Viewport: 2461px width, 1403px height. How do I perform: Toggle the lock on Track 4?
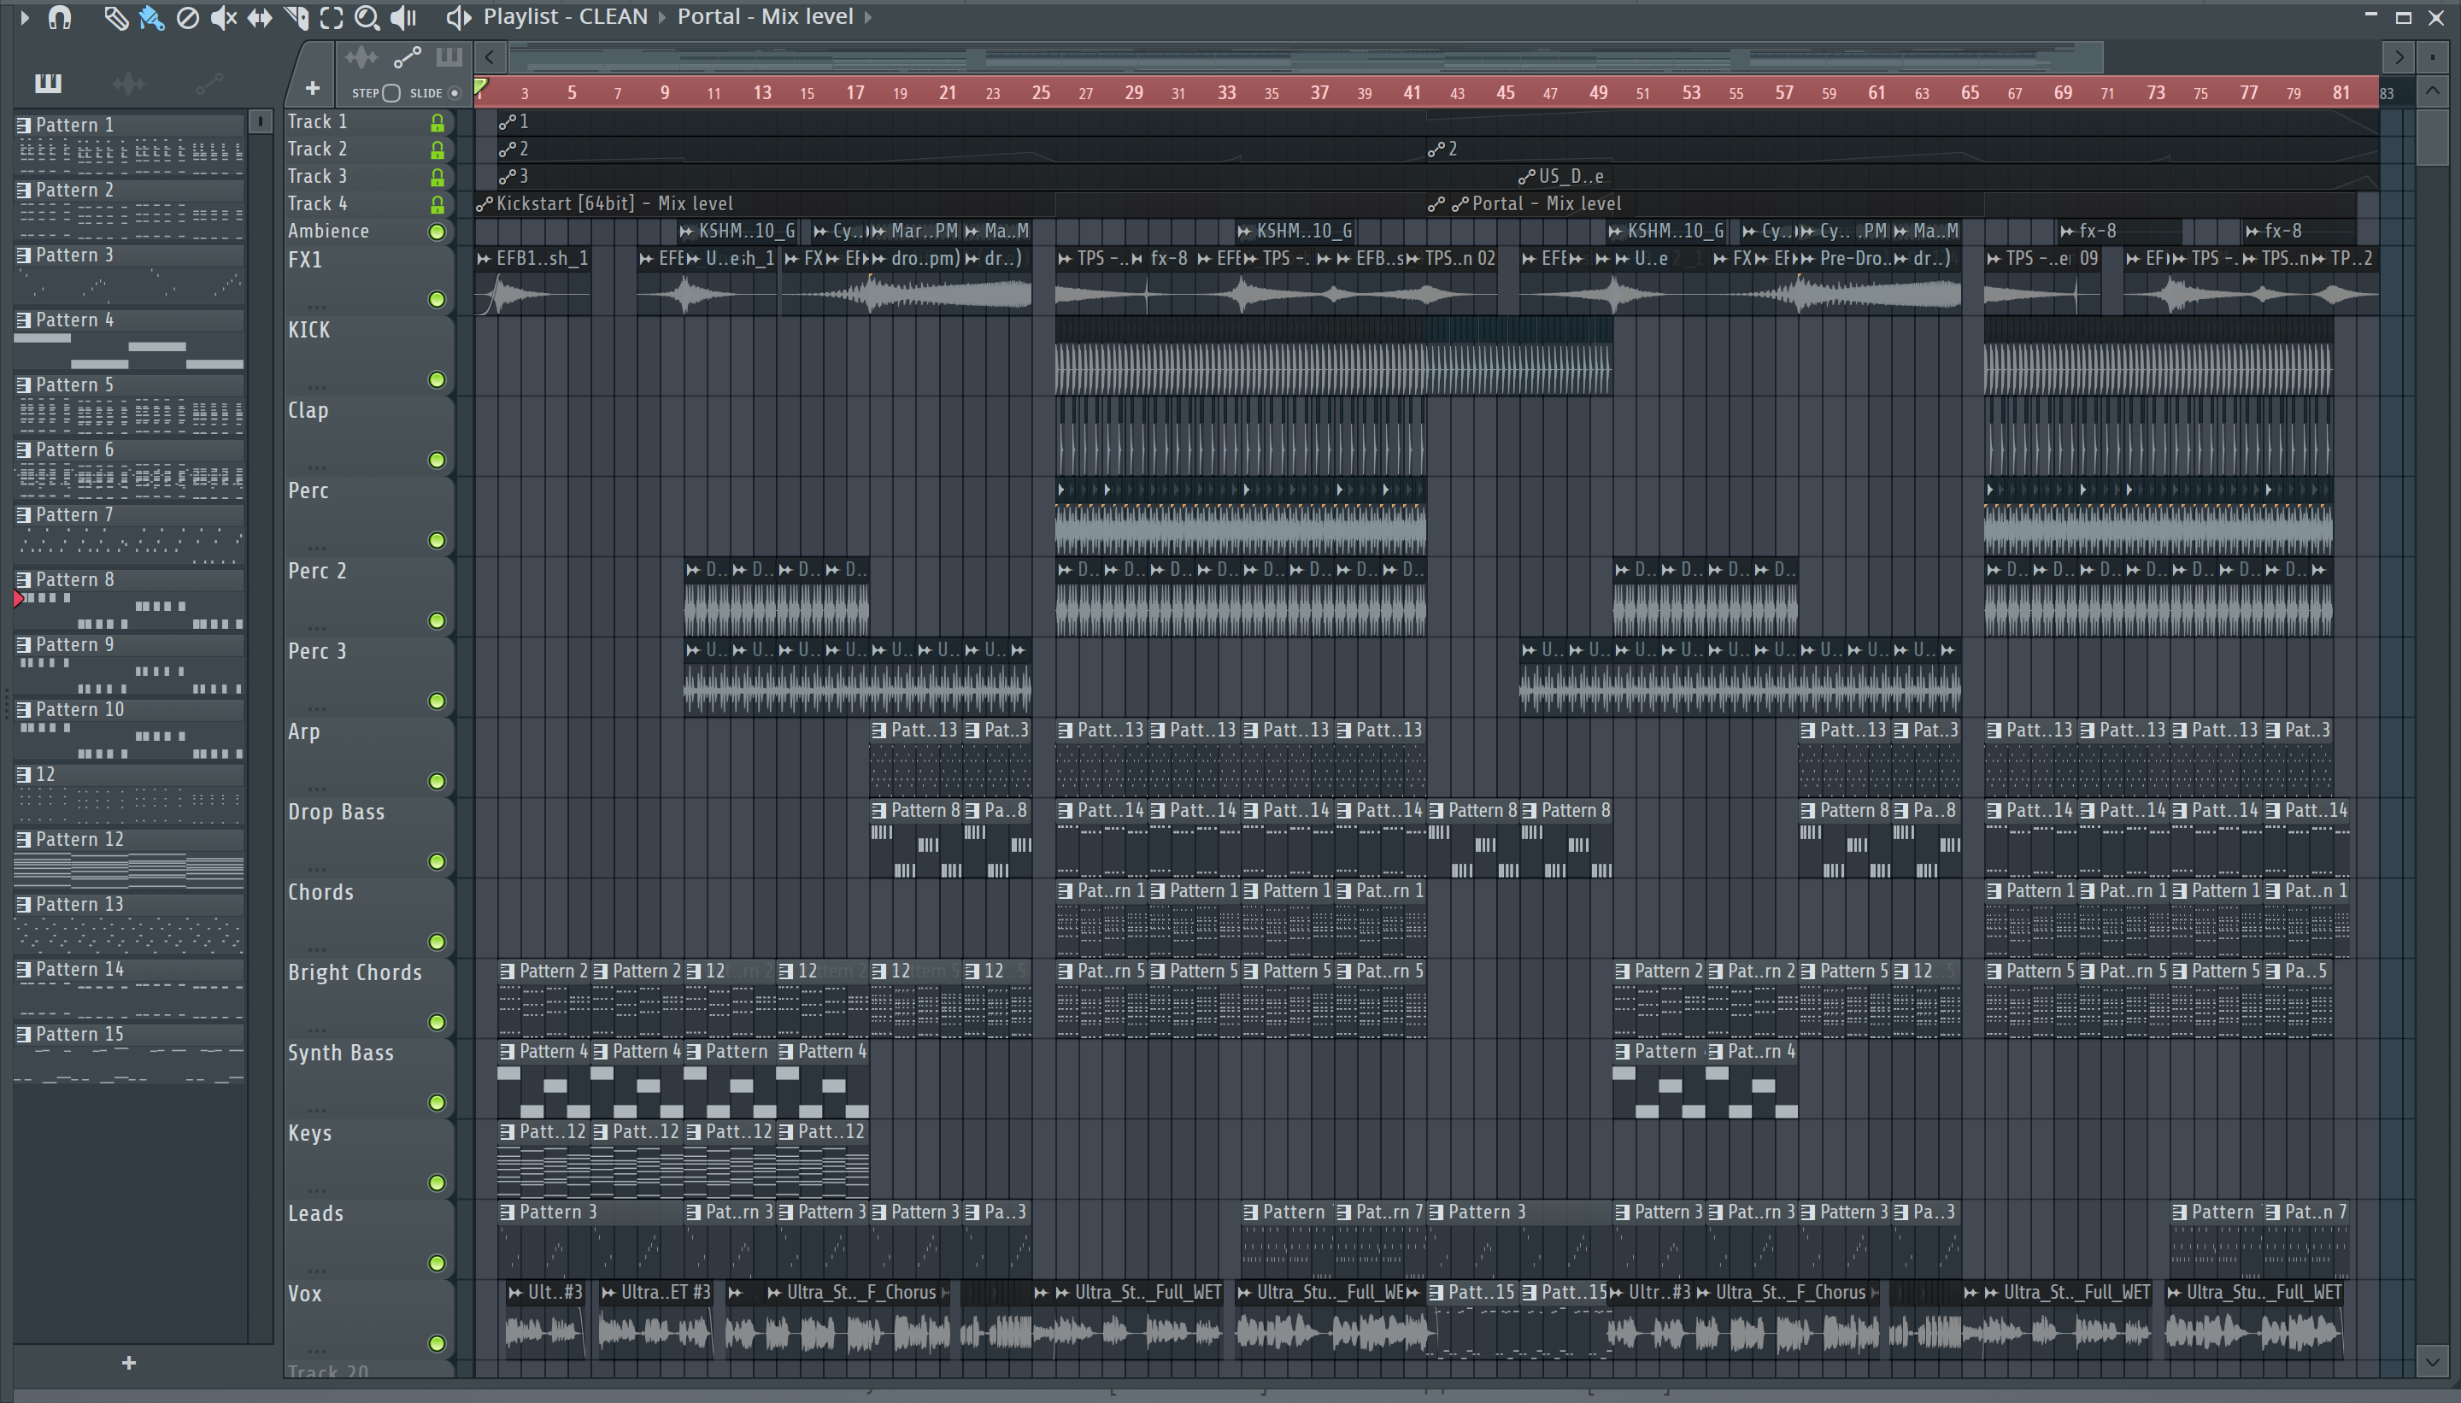click(x=438, y=204)
